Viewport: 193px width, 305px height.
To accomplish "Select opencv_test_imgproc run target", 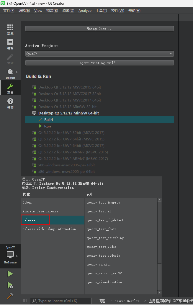I will (x=121, y=202).
